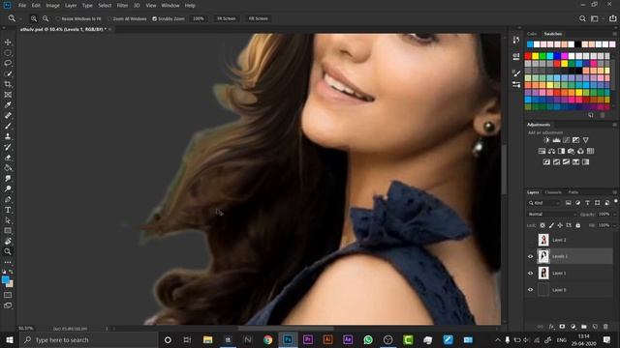Select the Eraser tool
The image size is (620, 348).
point(8,158)
